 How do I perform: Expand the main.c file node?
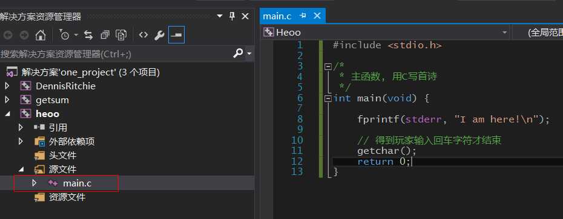click(x=34, y=183)
